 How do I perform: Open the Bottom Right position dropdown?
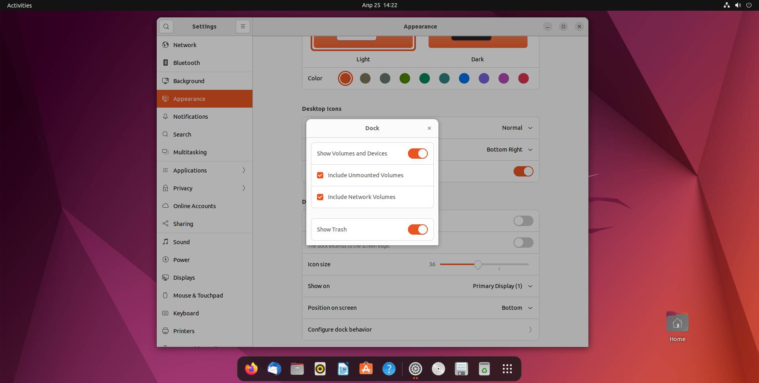click(x=509, y=150)
